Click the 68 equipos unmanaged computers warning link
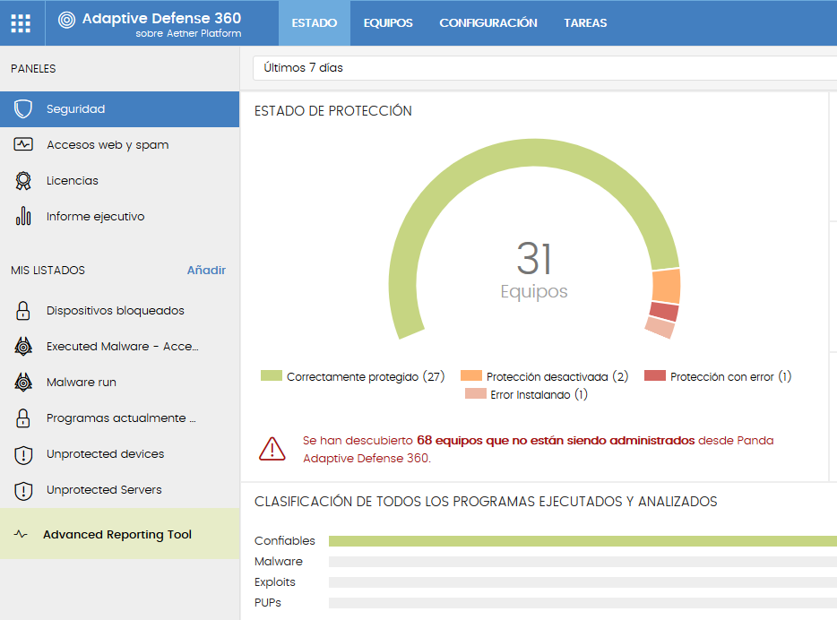The height and width of the screenshot is (620, 837). pyautogui.click(x=556, y=440)
